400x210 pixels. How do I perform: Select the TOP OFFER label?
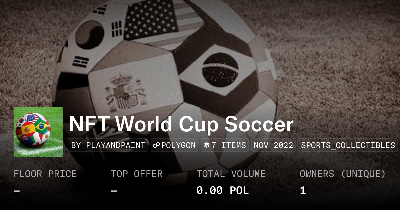137,174
